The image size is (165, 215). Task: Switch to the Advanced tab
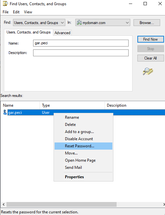[62, 33]
